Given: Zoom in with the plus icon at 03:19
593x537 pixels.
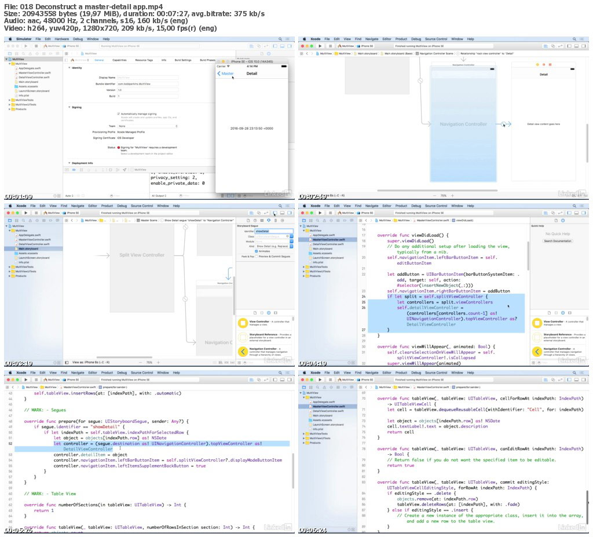Looking at the screenshot, I should pos(158,362).
